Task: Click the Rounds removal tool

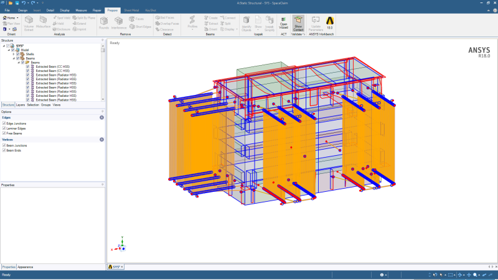Action: pyautogui.click(x=103, y=23)
